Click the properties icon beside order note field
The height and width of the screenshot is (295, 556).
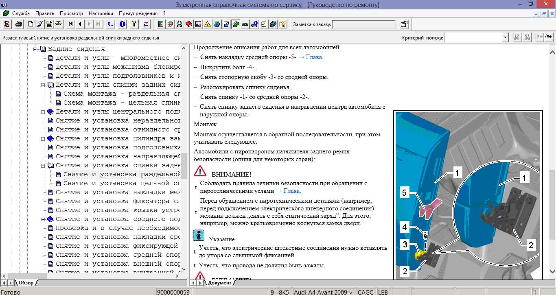[404, 24]
